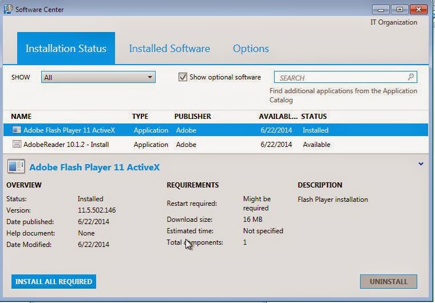Click the large Flash Player details icon
Viewport: 435px width, 303px height.
pyautogui.click(x=16, y=166)
